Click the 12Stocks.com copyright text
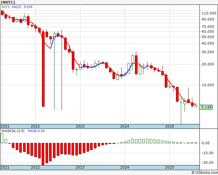This screenshot has width=218, height=175. coord(205,173)
